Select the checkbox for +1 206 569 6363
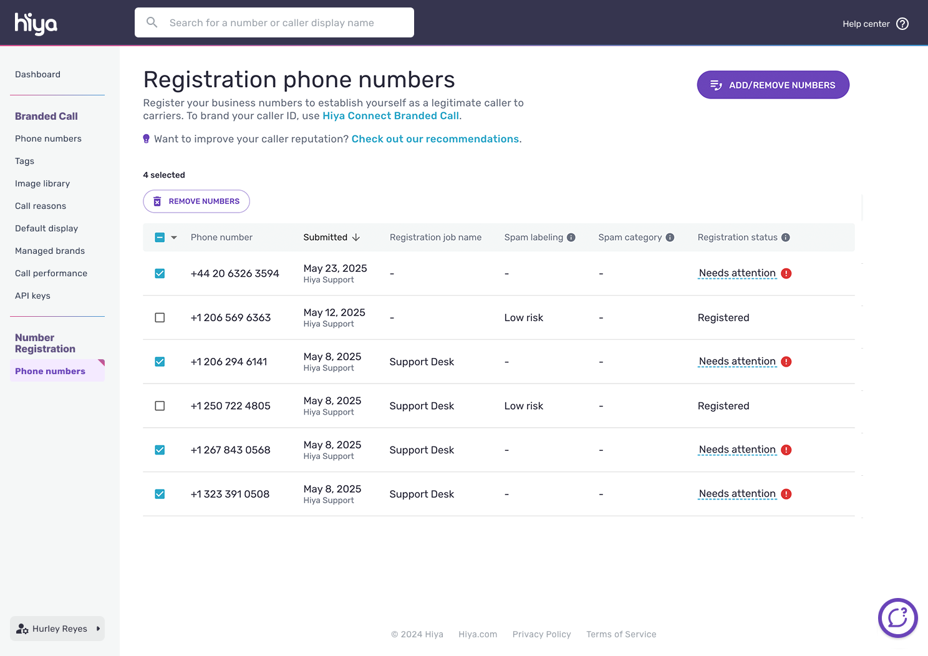 (160, 317)
